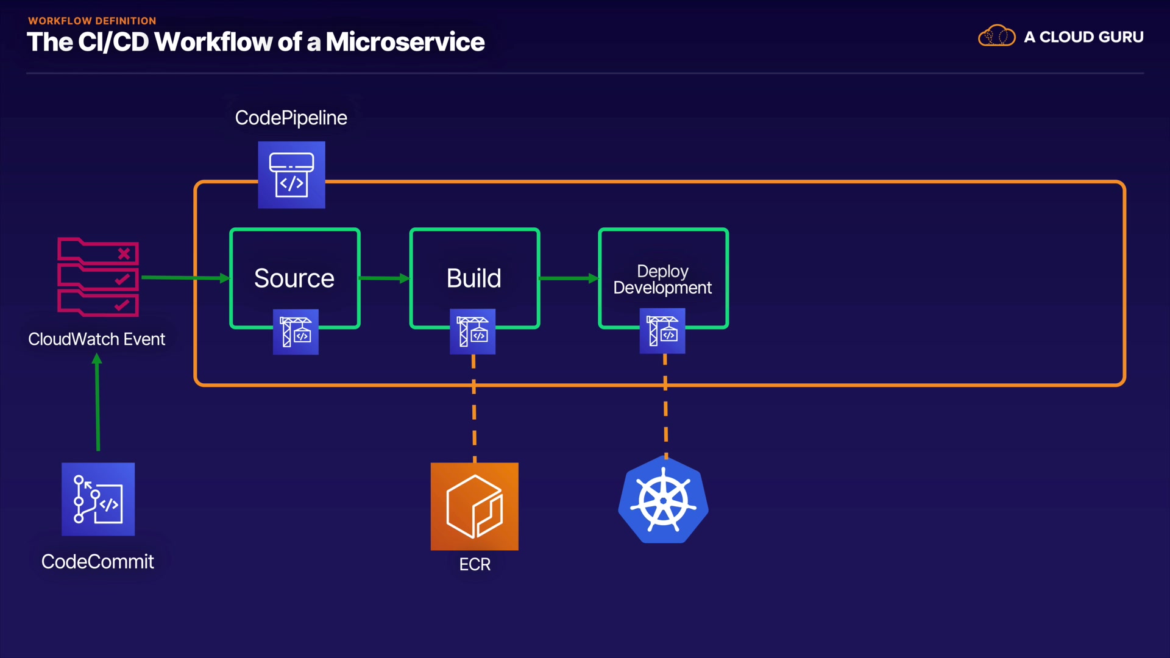The image size is (1170, 658).
Task: Click the A CLOUD GURU brand text
Action: [x=1083, y=37]
